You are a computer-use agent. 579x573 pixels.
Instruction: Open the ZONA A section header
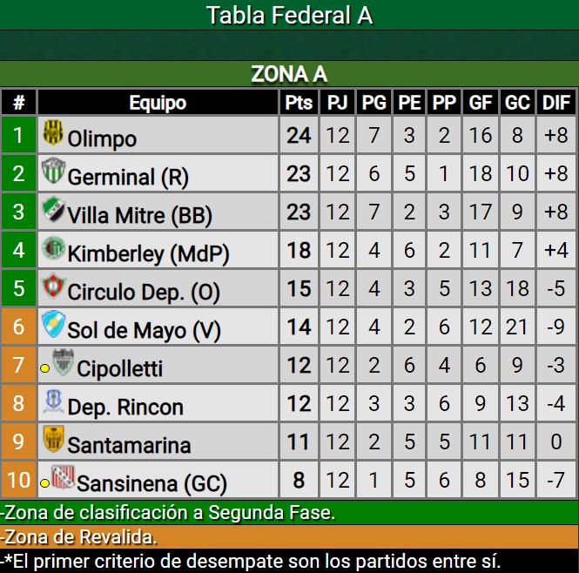289,74
